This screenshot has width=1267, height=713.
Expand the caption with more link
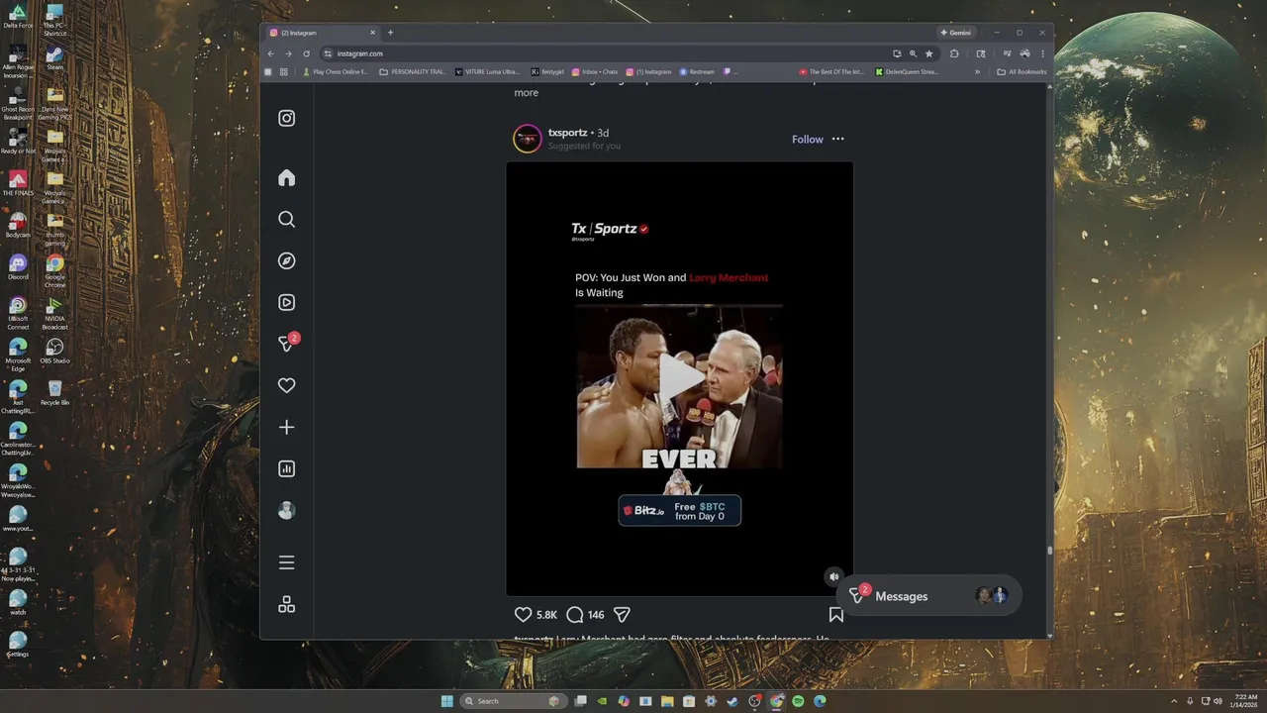click(x=526, y=92)
